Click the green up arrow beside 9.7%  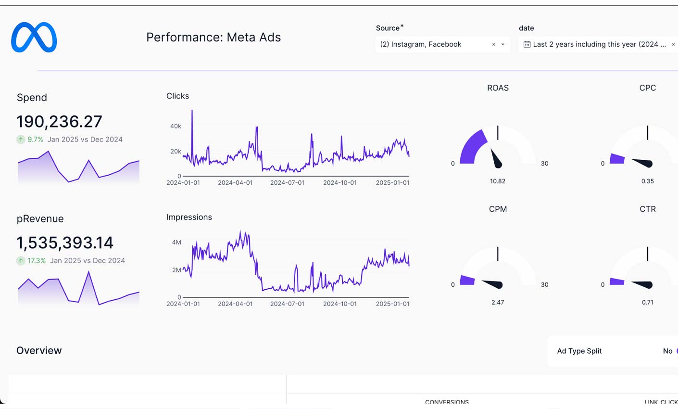tap(21, 140)
